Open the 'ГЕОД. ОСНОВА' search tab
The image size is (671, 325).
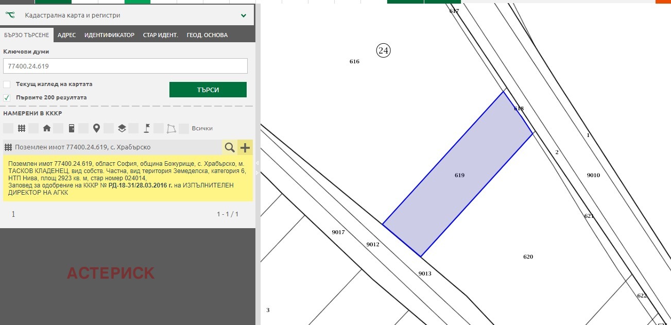pyautogui.click(x=207, y=35)
